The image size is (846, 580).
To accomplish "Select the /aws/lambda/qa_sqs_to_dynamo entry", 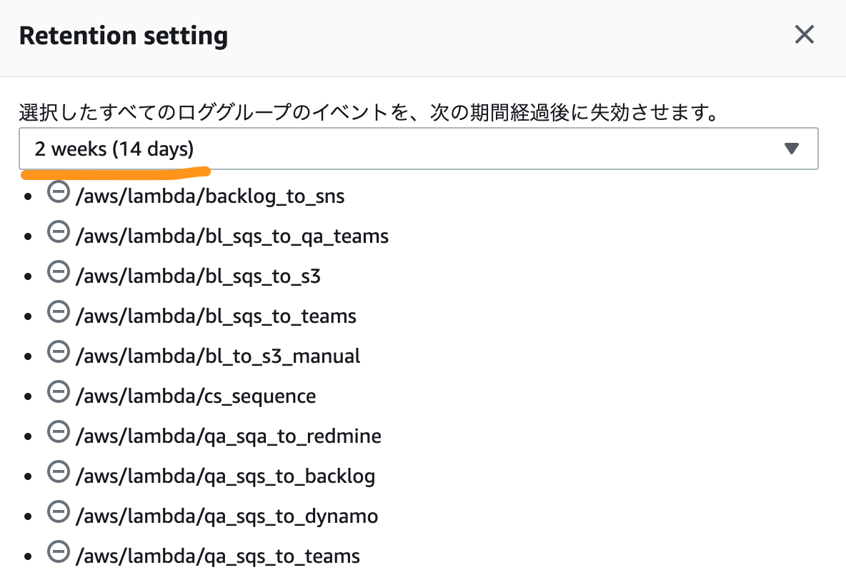I will [x=227, y=516].
